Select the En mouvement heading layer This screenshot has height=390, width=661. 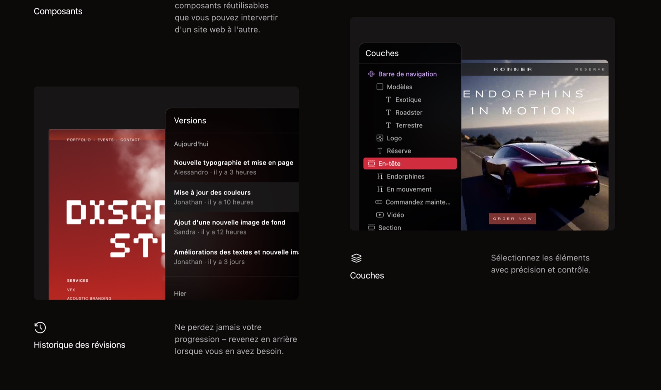(x=410, y=189)
